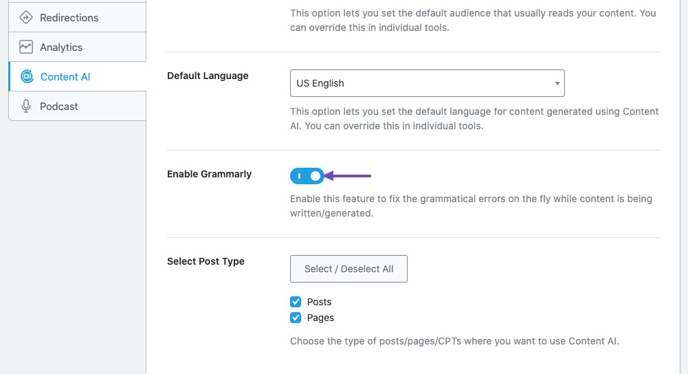The image size is (688, 374).
Task: Click the Posts checkbox label text
Action: click(319, 302)
